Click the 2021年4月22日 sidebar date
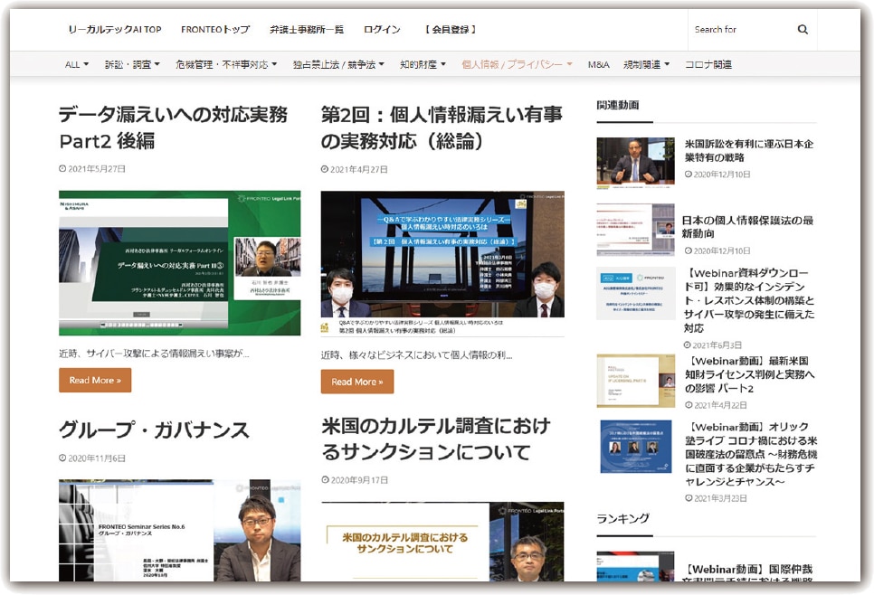This screenshot has height=595, width=874. [716, 405]
